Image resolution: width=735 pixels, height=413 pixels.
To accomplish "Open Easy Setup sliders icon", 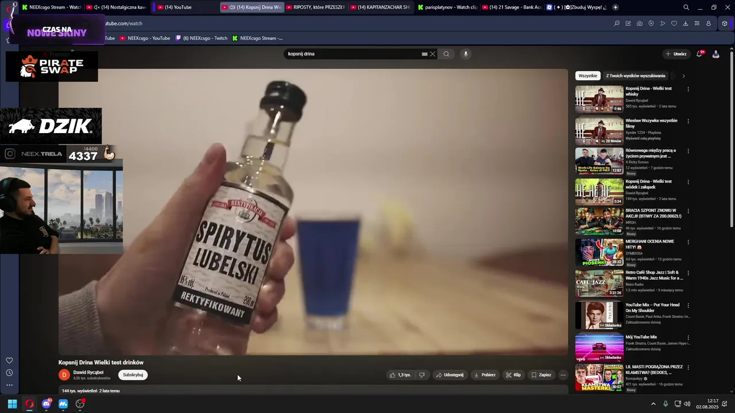I will 697,24.
